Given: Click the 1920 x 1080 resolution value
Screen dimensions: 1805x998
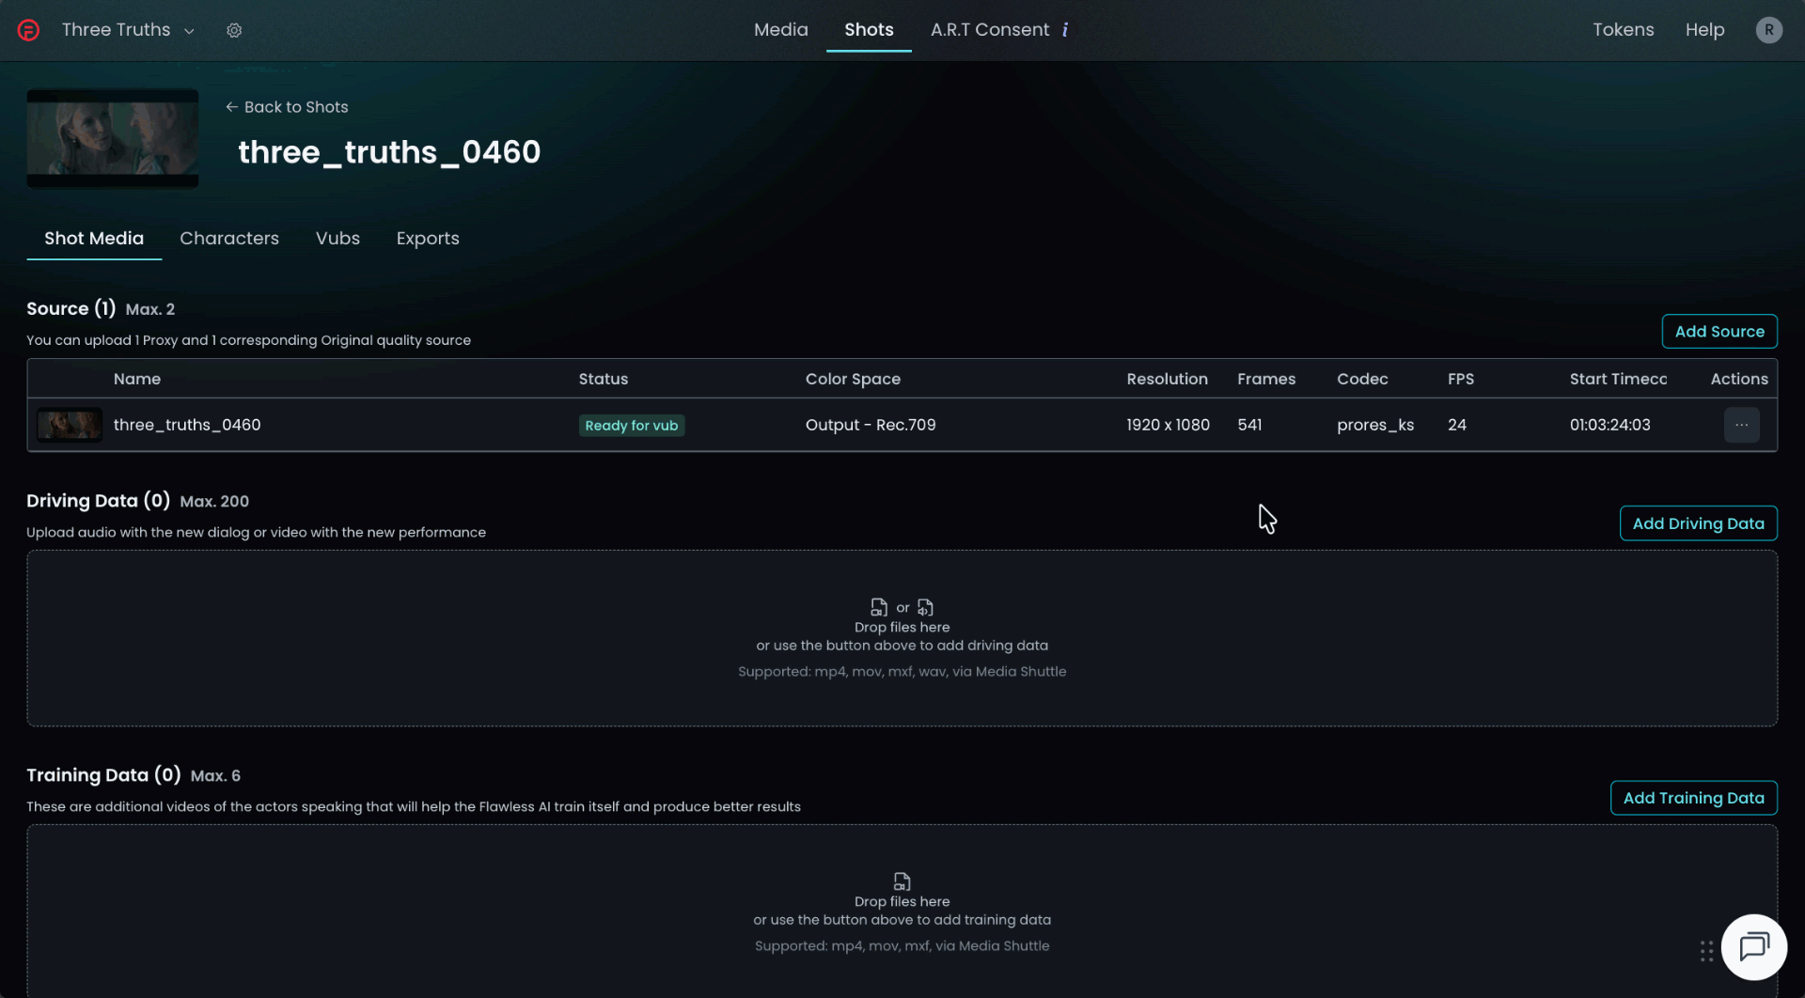Looking at the screenshot, I should pyautogui.click(x=1168, y=425).
